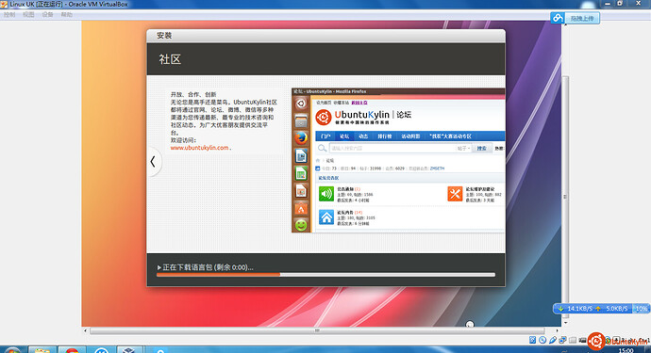Select the 门户 tab on forum page
This screenshot has height=353, width=651.
point(325,136)
